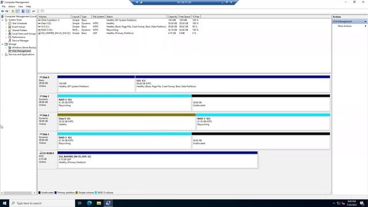Click the Windows Server Backup icon

10,47
